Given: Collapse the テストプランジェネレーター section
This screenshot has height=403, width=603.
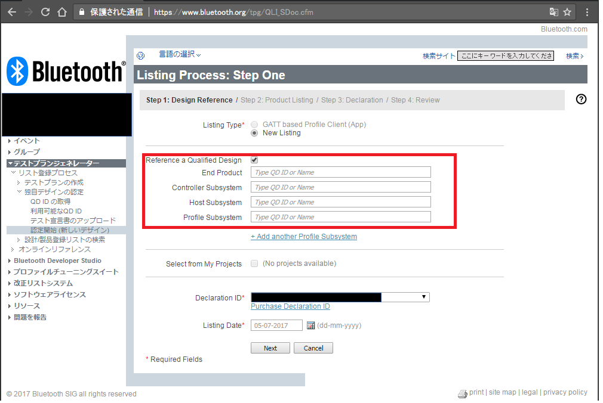Looking at the screenshot, I should (x=66, y=164).
